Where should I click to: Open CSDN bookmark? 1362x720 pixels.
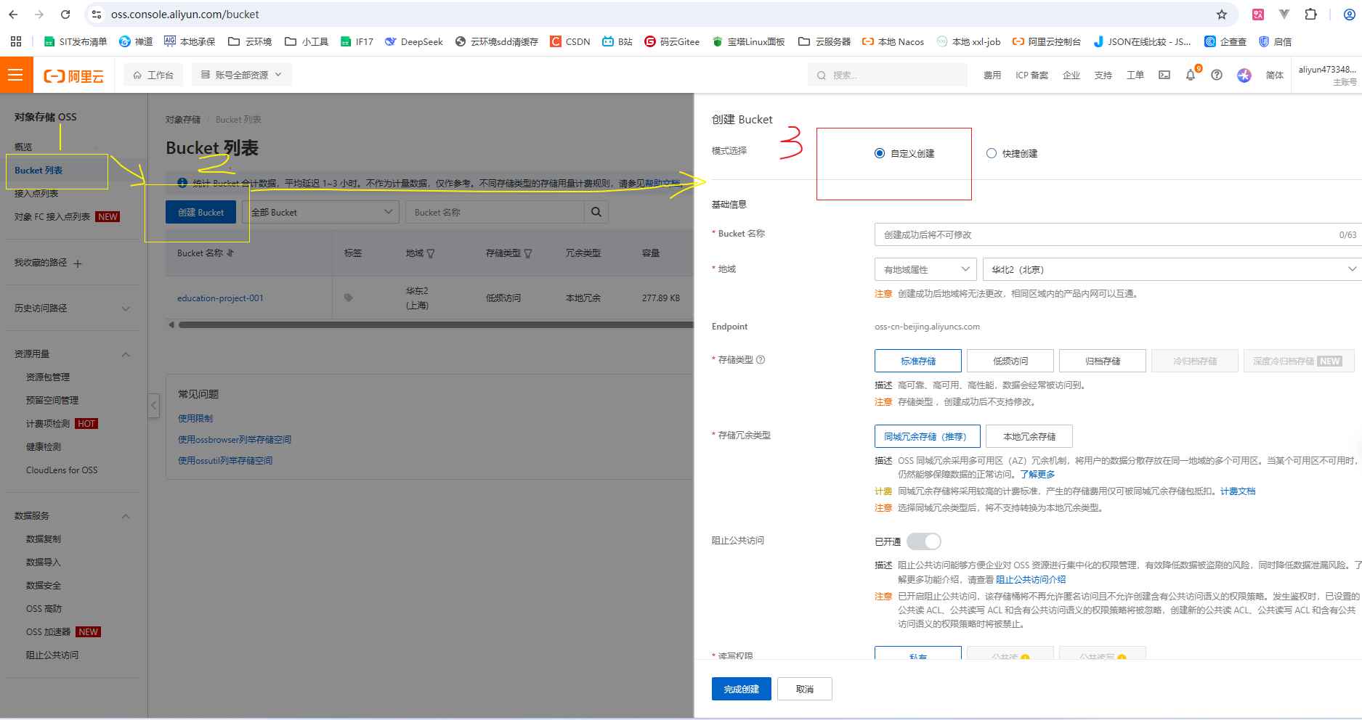[570, 41]
